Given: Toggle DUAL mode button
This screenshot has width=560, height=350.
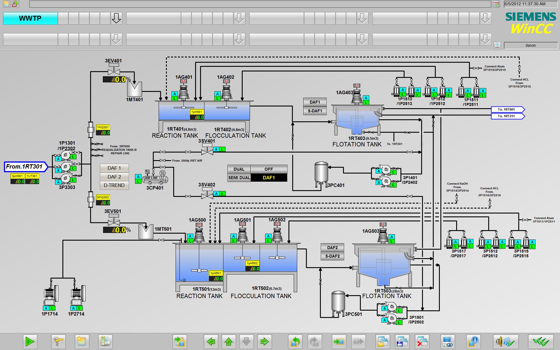Looking at the screenshot, I should tap(239, 169).
